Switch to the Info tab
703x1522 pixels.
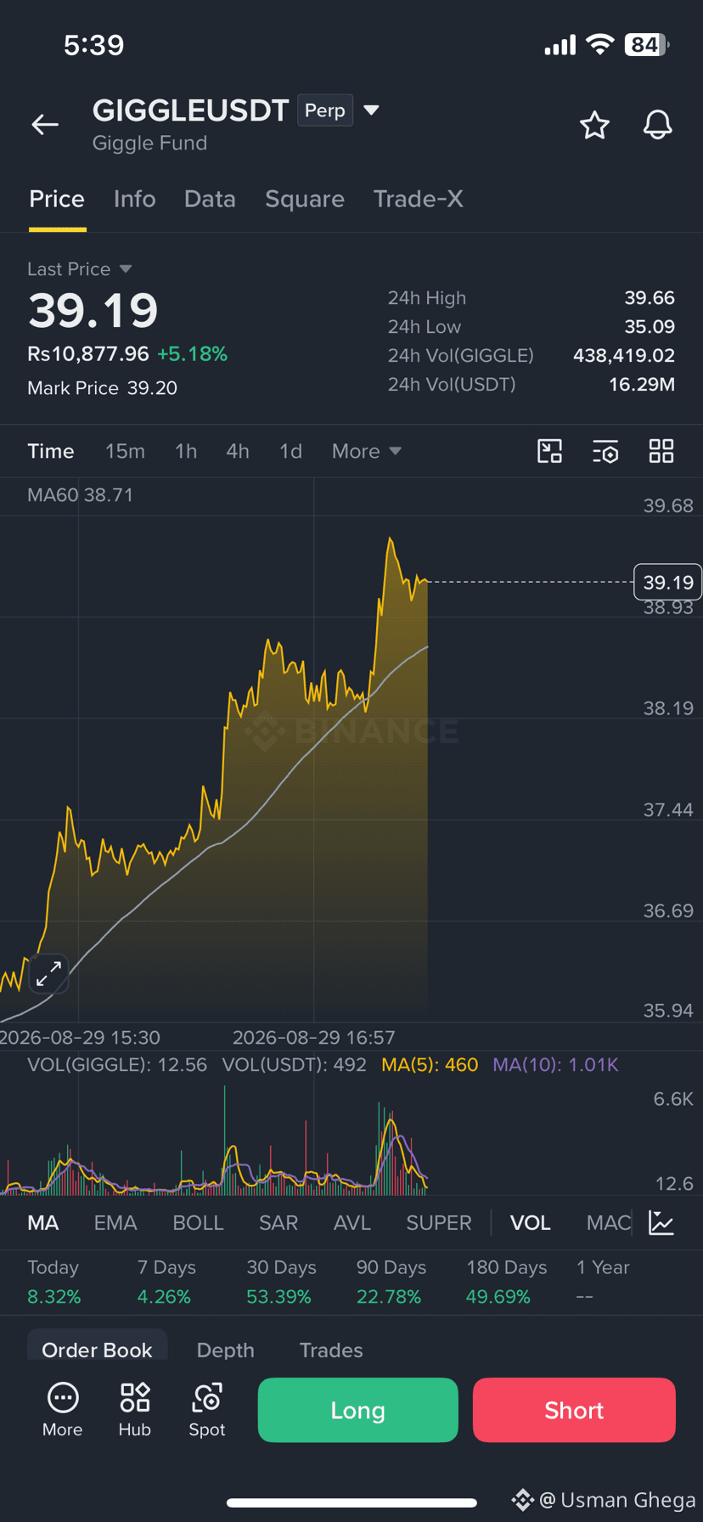pyautogui.click(x=135, y=199)
